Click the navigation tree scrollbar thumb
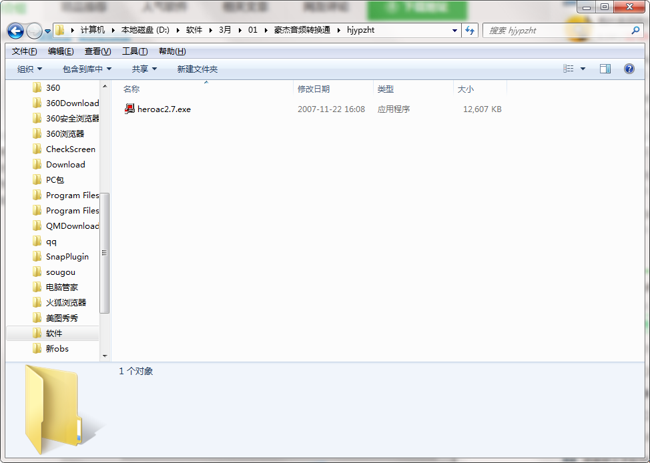 105,253
